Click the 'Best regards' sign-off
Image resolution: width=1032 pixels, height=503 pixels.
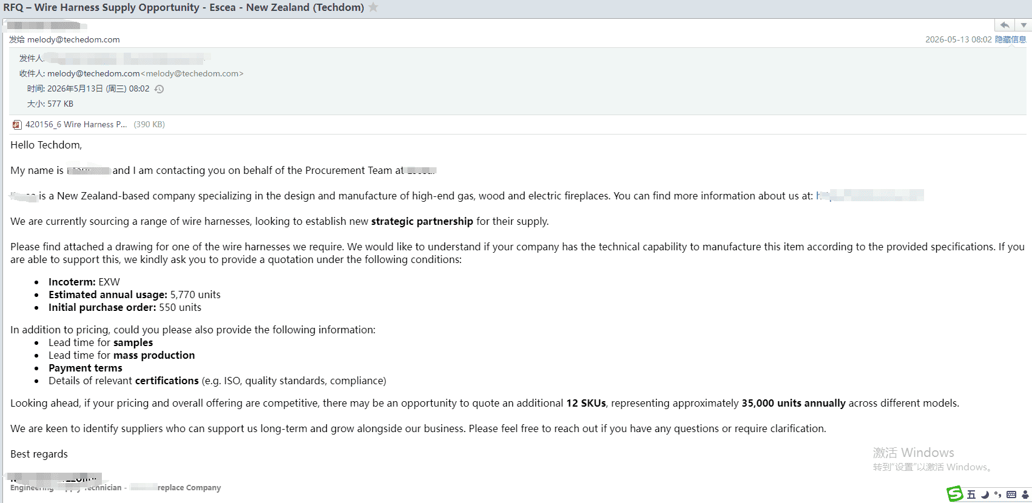click(39, 454)
